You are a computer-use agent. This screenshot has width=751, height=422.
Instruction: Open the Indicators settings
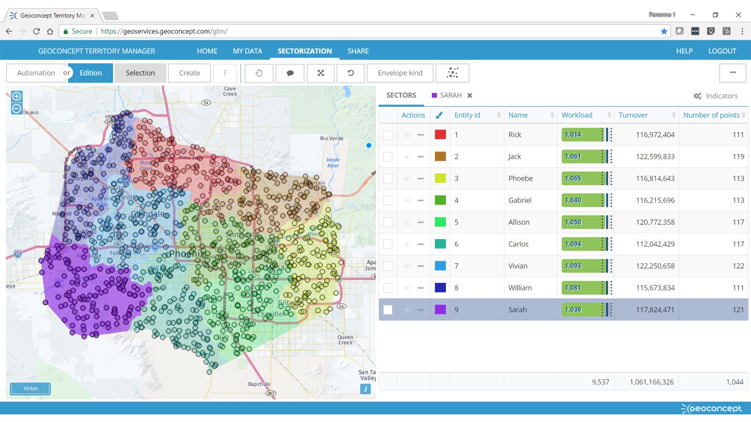click(x=716, y=96)
